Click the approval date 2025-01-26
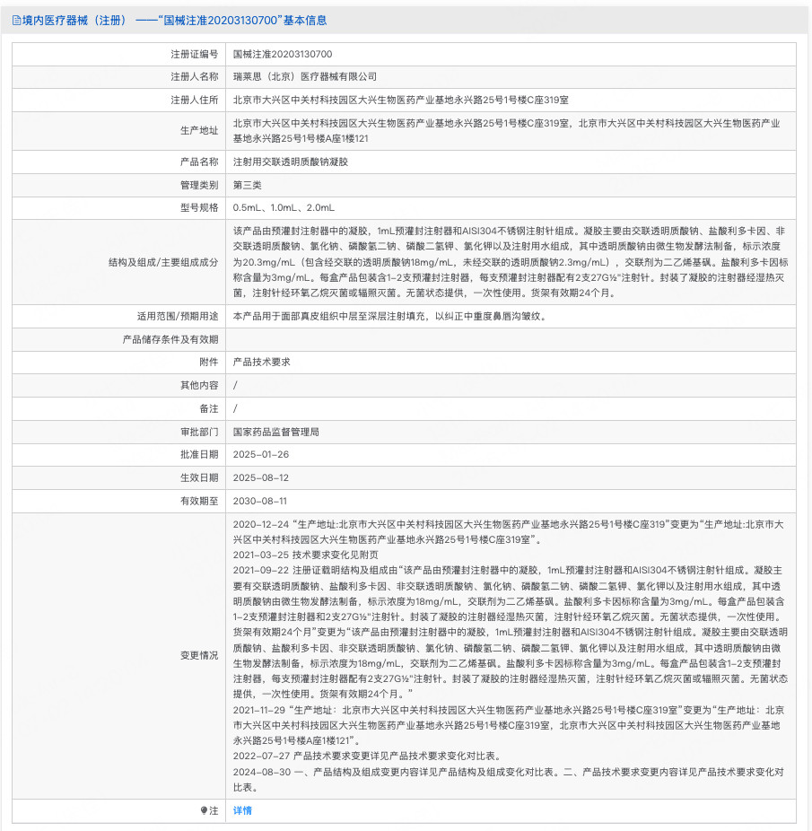 261,454
